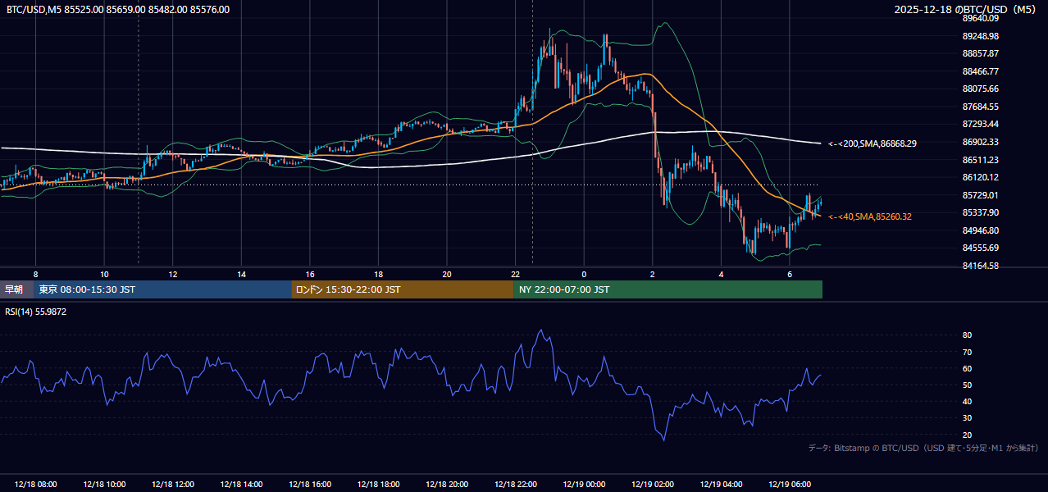Click price axis value 89640.09
The height and width of the screenshot is (492, 1048).
pyautogui.click(x=981, y=18)
